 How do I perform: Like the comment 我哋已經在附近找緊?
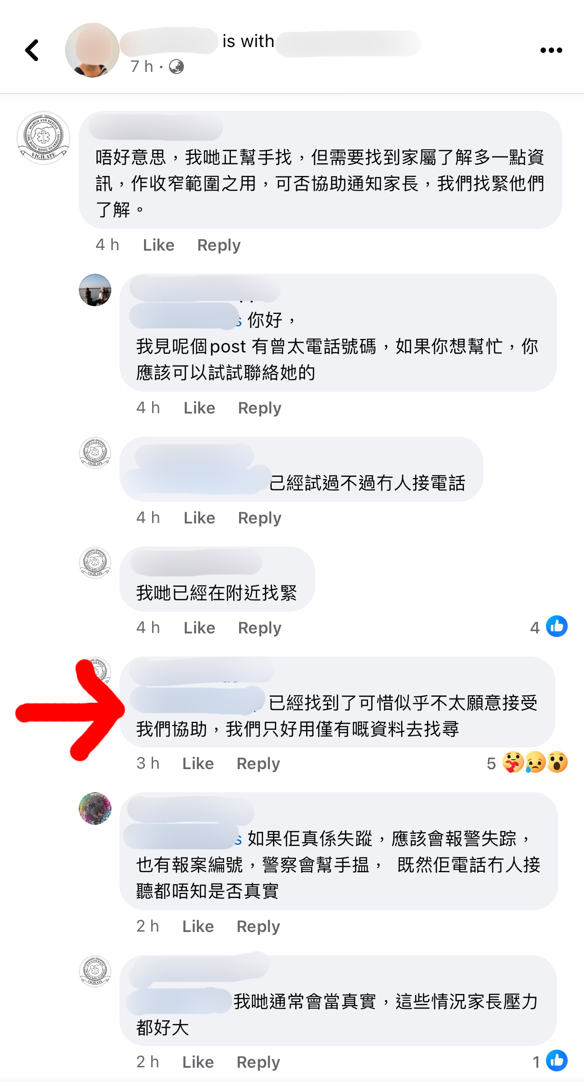pos(199,628)
